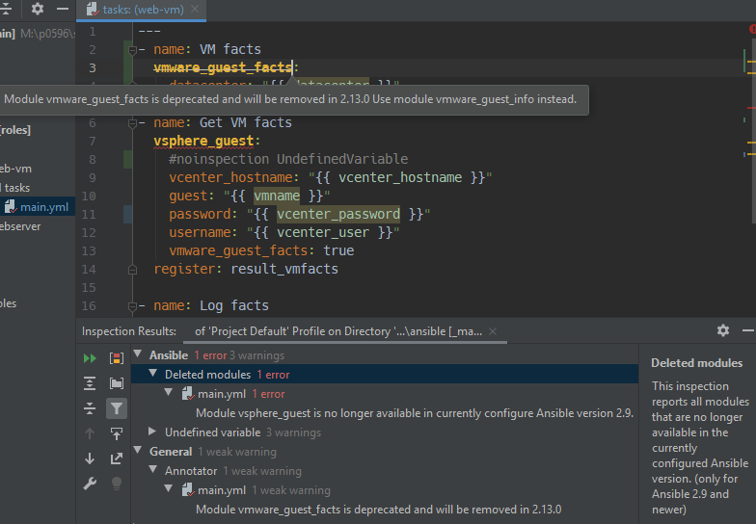The image size is (756, 524).
Task: Click the main.yml file icon in project tree
Action: [11, 207]
